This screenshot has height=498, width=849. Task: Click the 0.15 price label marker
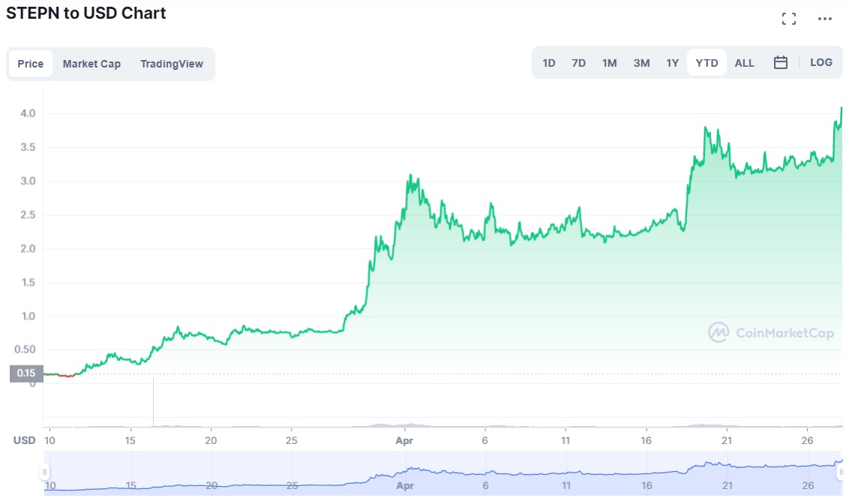pos(26,373)
